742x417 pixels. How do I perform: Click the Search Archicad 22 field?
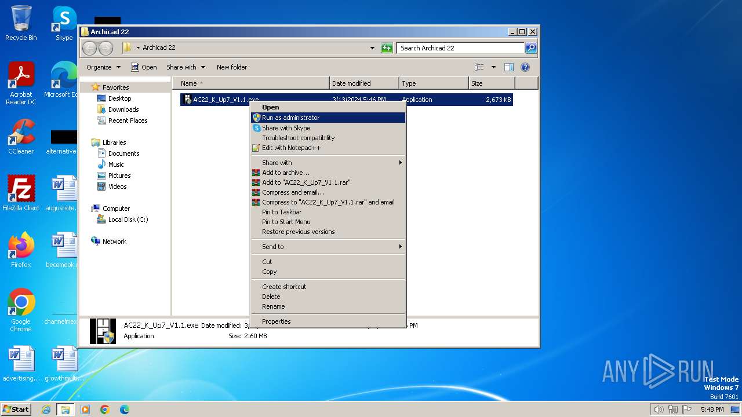pos(461,48)
